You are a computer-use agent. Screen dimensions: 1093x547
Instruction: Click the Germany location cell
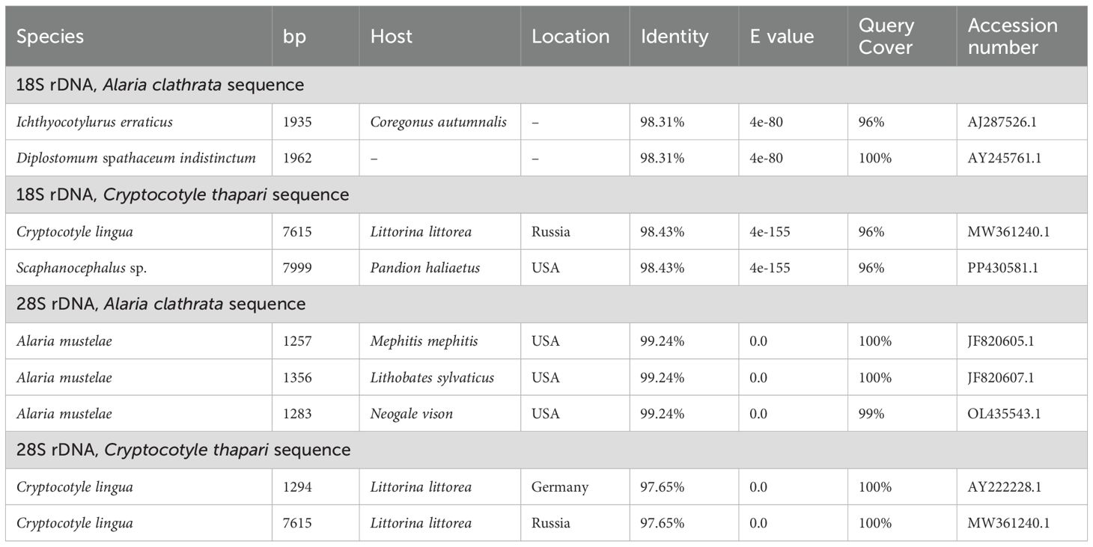coord(560,487)
